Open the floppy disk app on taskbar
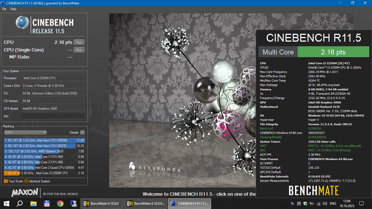Viewport: 372px width, 209px height. (x=47, y=203)
